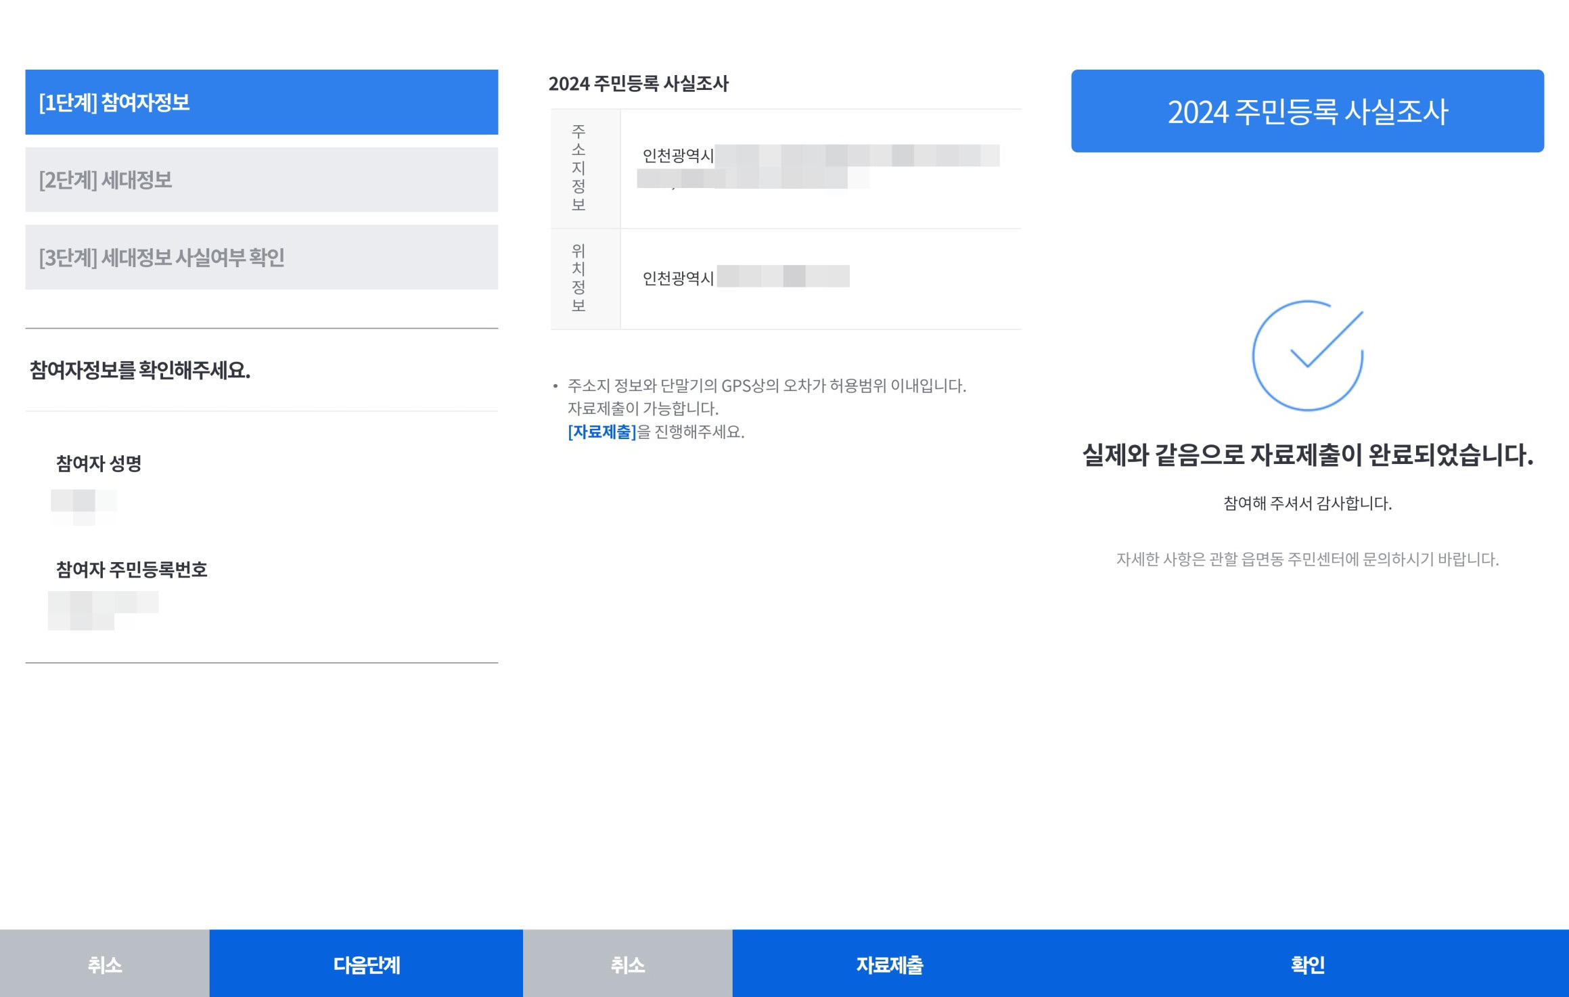
Task: Select the [2단계] 세대정보 step tab
Action: 261,180
